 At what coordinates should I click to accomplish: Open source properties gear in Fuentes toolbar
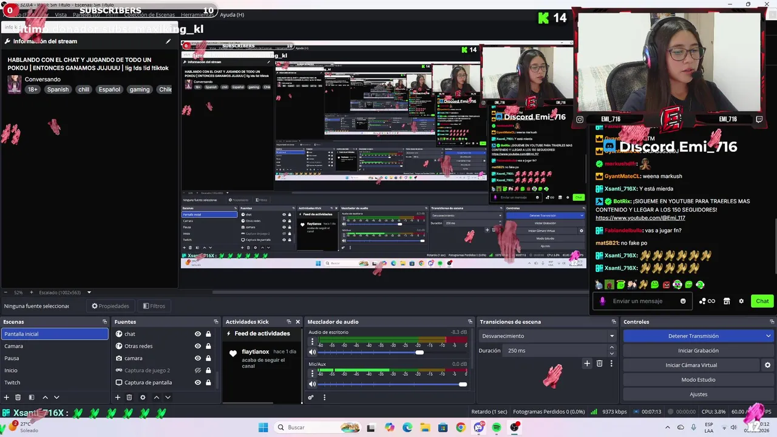pyautogui.click(x=143, y=398)
